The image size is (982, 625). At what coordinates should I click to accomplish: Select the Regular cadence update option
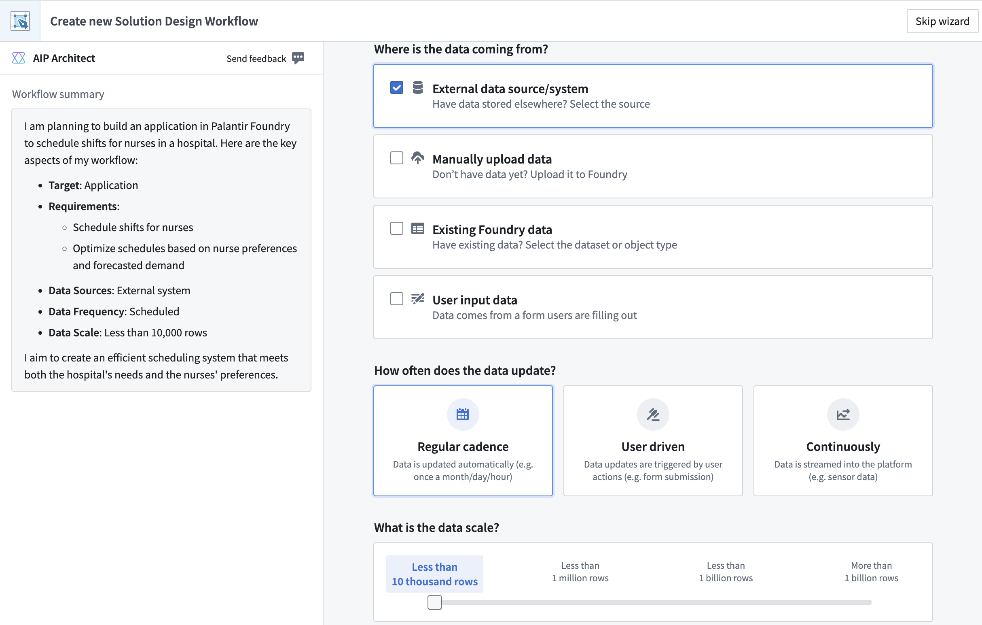click(463, 441)
